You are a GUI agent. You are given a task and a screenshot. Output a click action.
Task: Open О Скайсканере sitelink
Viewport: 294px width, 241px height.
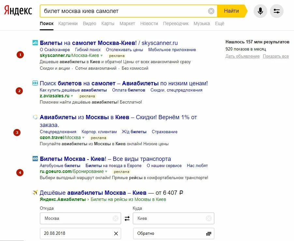click(55, 50)
